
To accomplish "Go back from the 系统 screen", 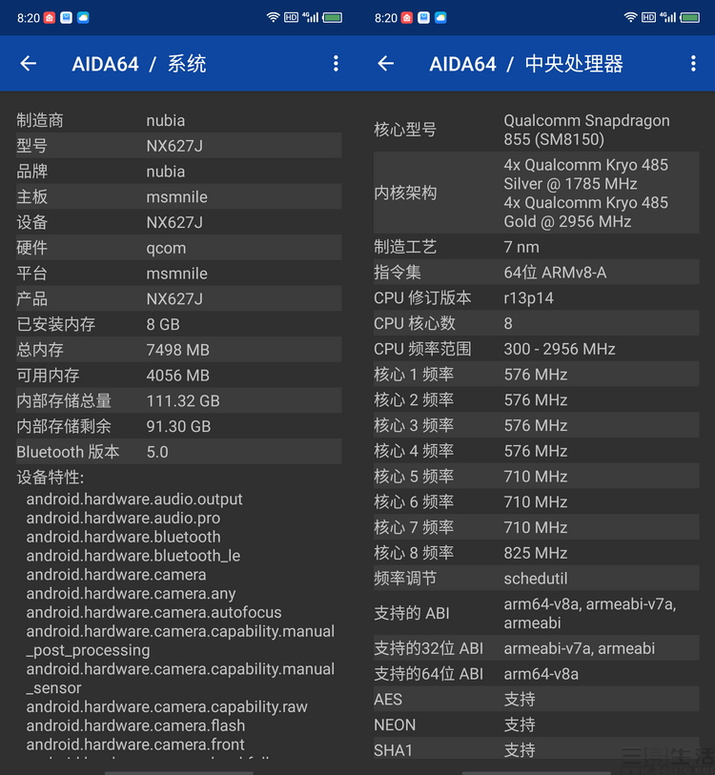I will [x=29, y=63].
